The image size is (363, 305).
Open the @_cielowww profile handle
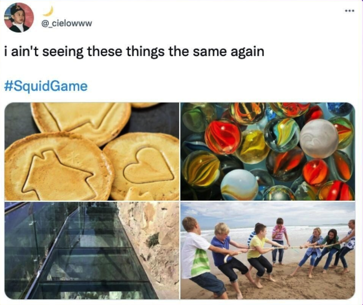tap(66, 24)
